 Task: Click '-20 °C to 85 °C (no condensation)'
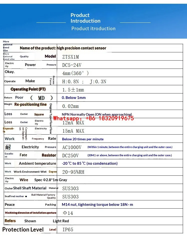[90, 163]
